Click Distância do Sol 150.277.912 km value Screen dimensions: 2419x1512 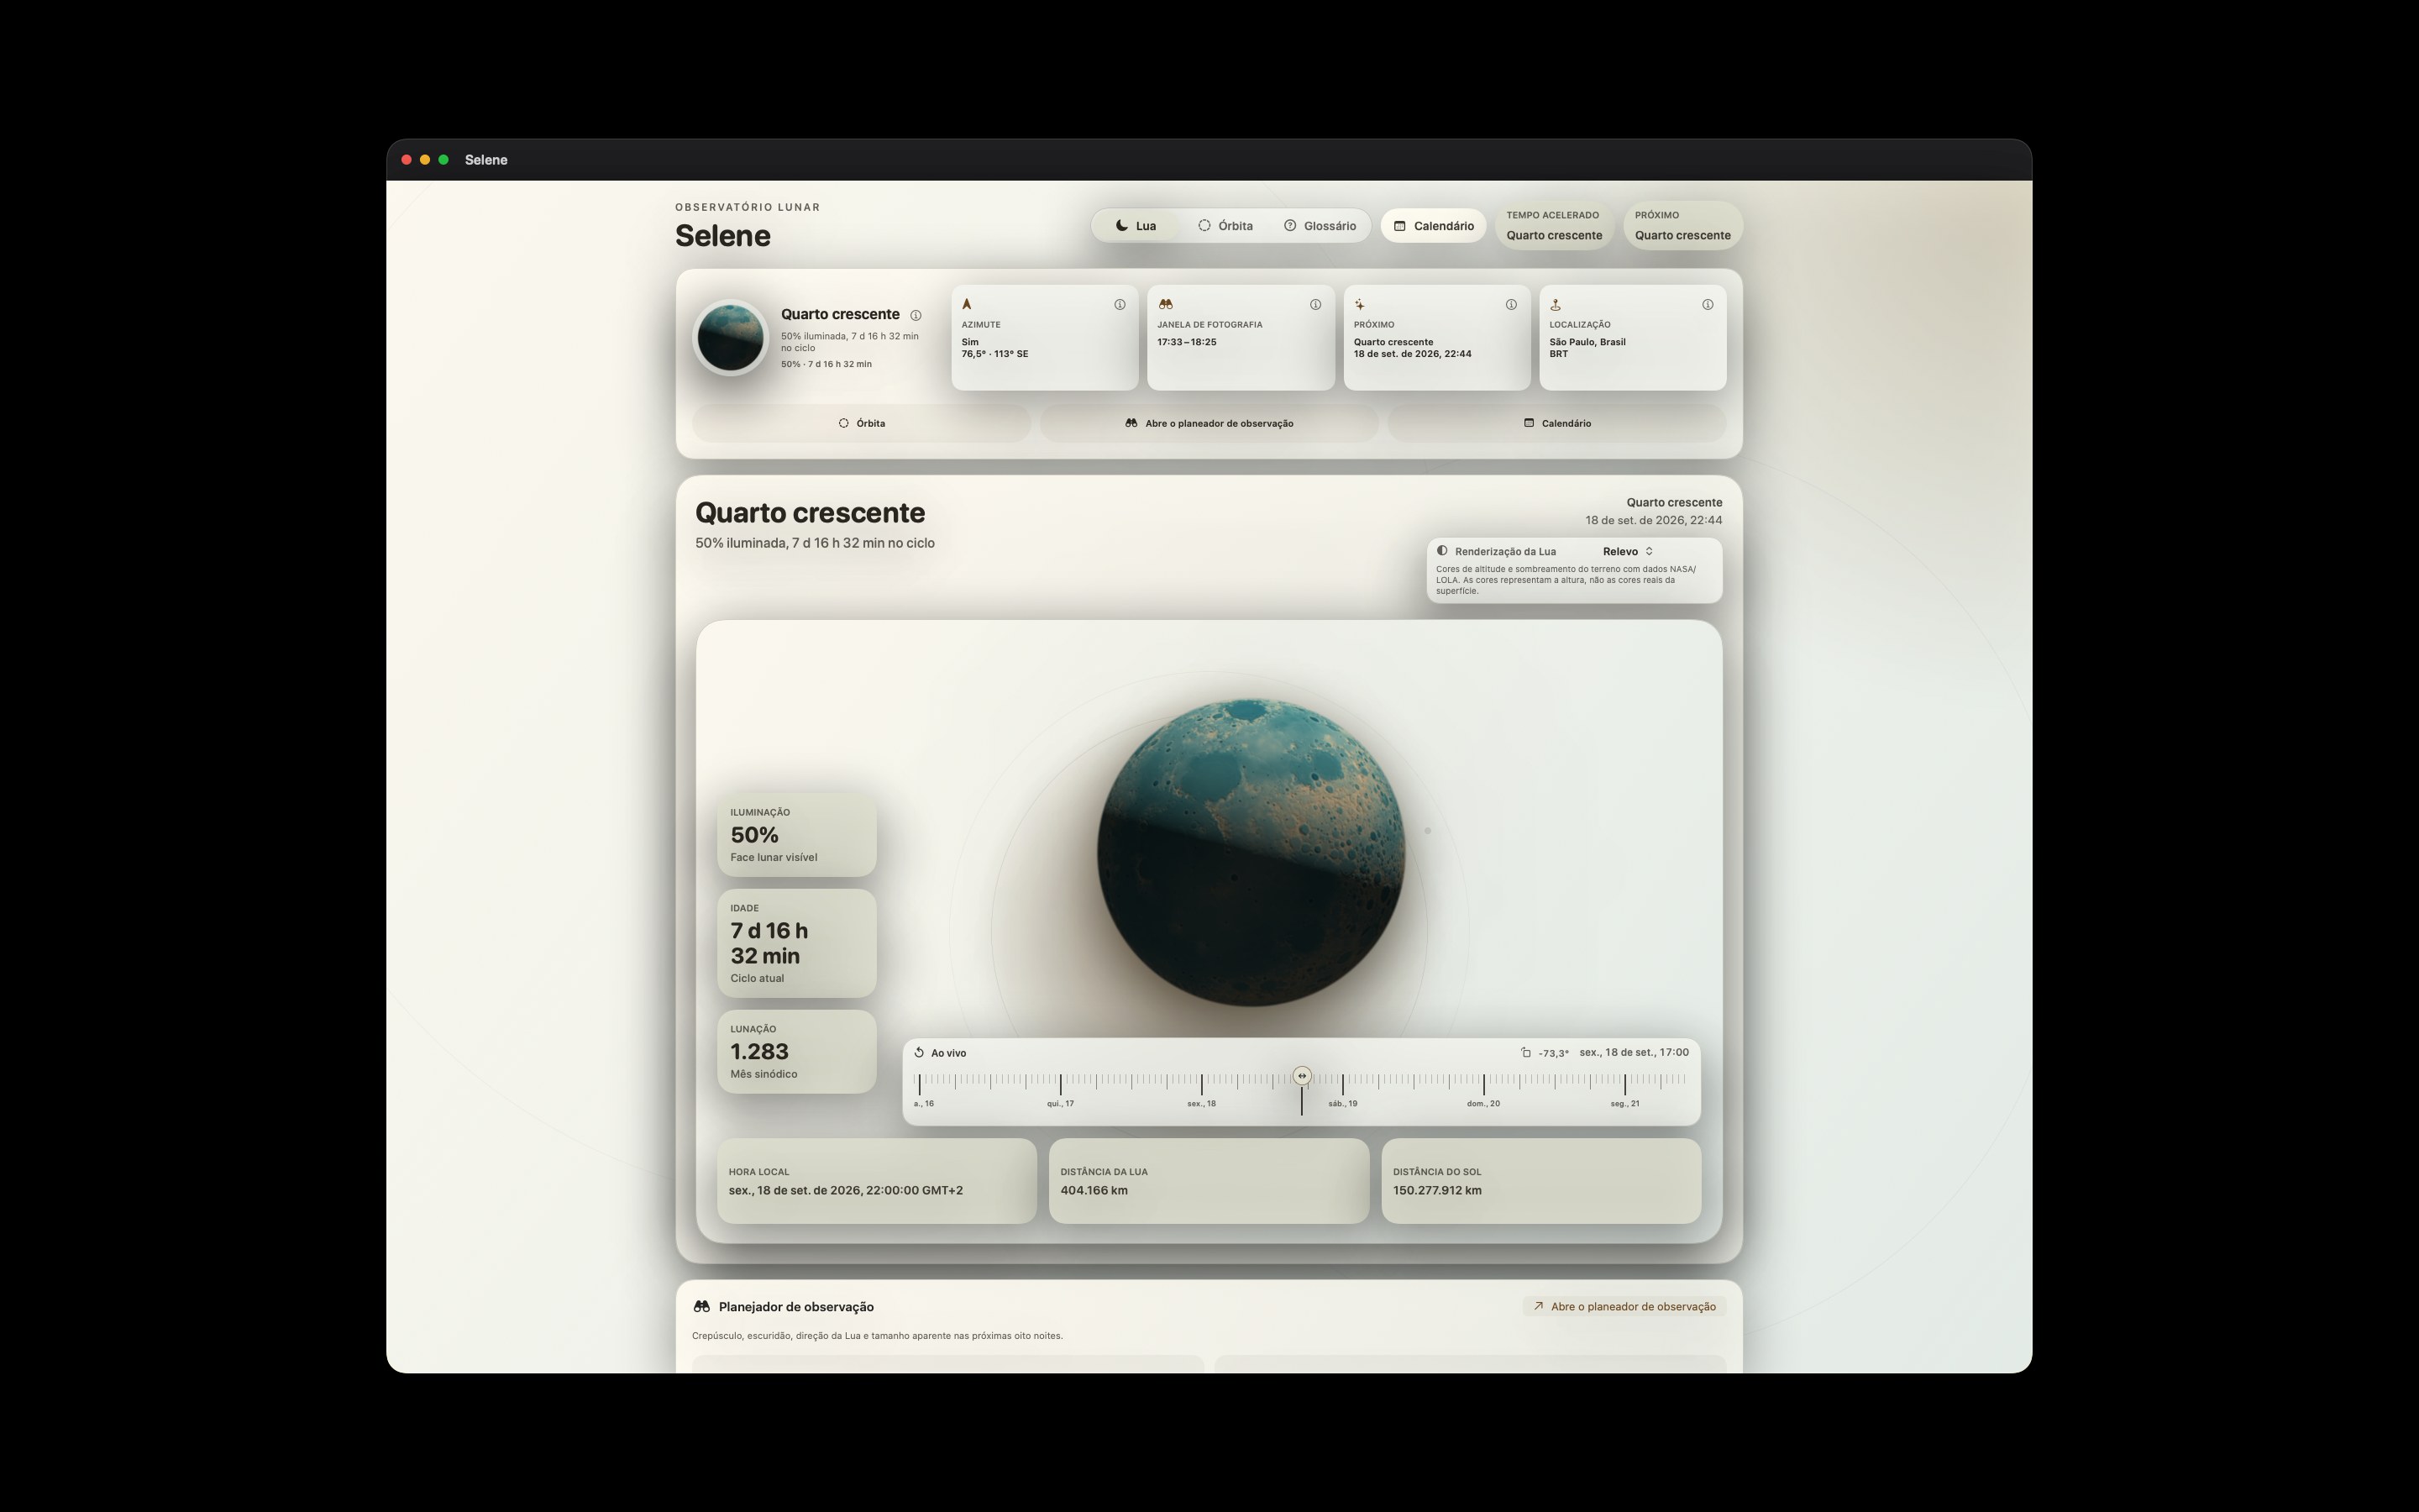pos(1437,1191)
